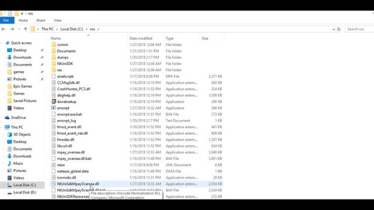Click the CCMsgSdk.dll file icon
374x210 pixels.
(54, 83)
